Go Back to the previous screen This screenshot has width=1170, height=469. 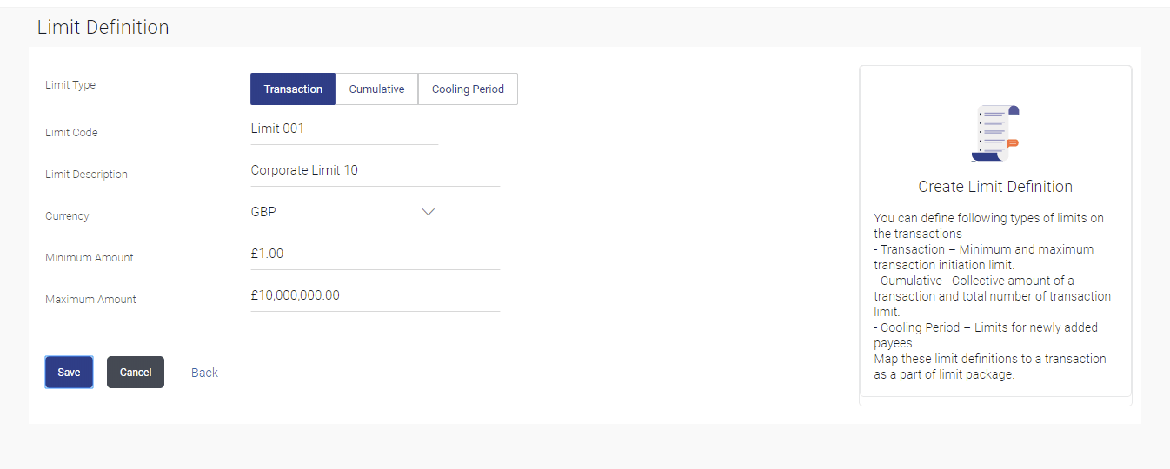[x=204, y=373]
